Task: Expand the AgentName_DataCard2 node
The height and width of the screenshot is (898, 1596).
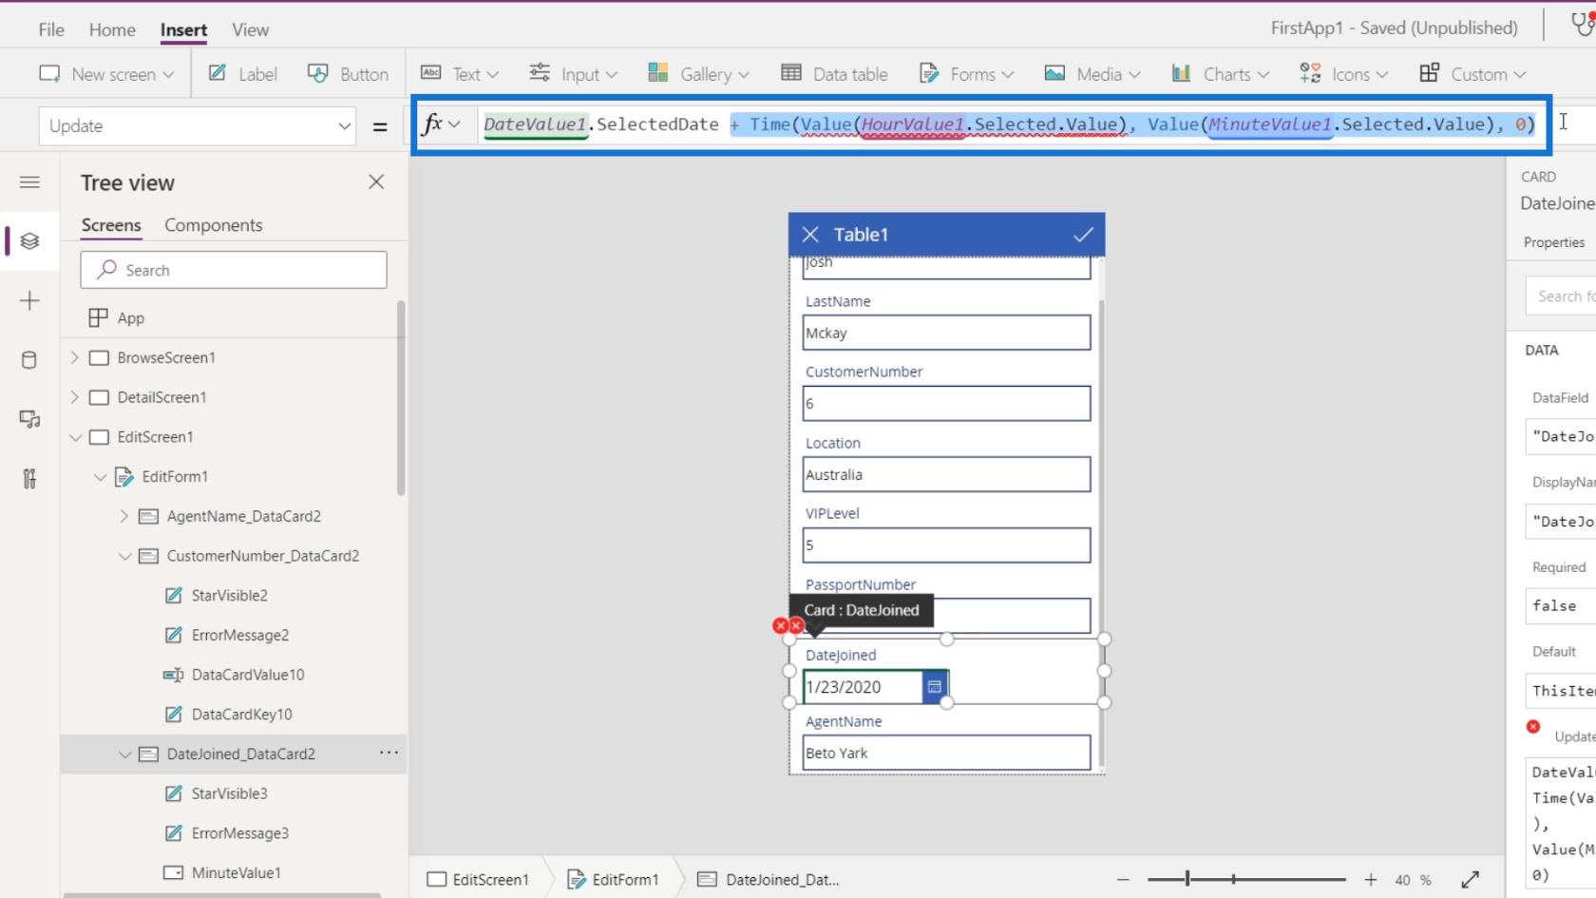Action: pyautogui.click(x=124, y=516)
